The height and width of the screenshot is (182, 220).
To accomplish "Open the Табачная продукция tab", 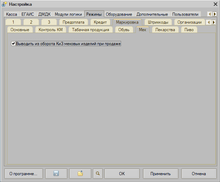I will tap(90, 30).
